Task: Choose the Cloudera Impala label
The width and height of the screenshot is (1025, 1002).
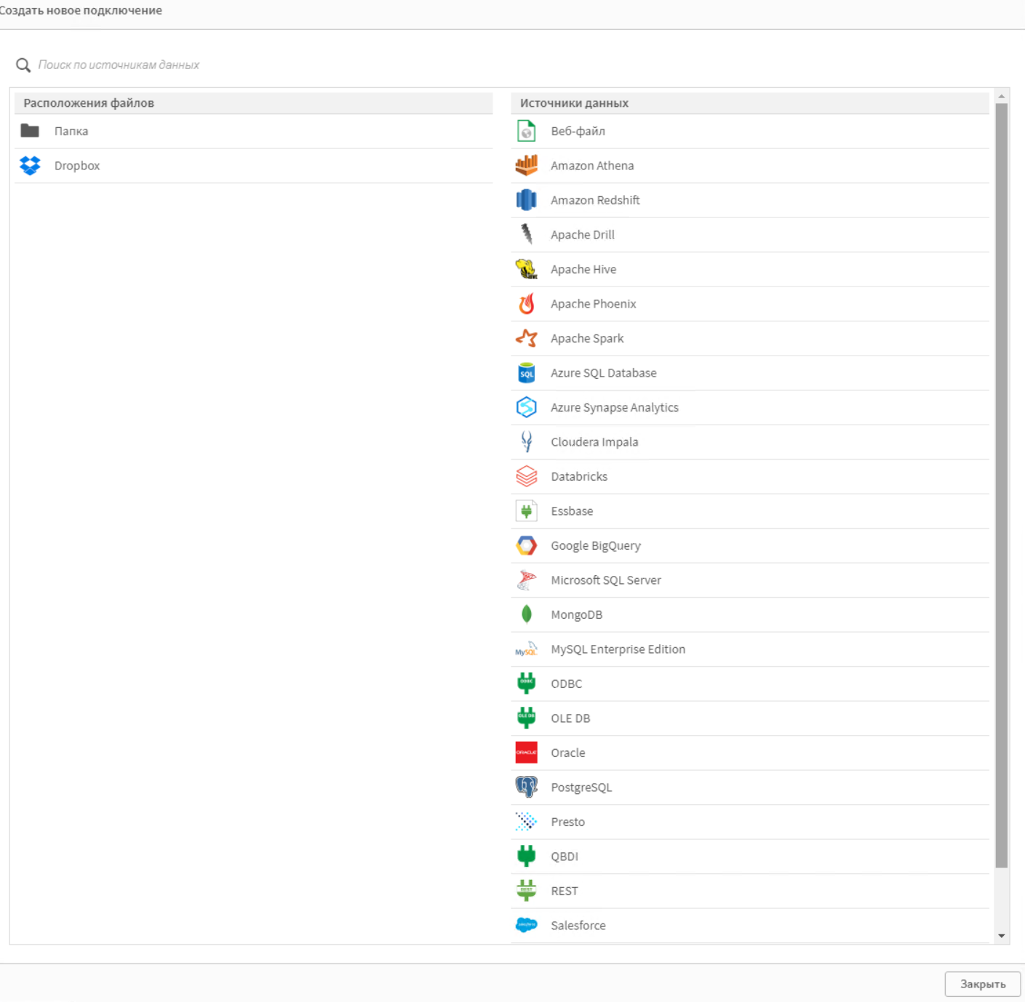Action: (594, 442)
